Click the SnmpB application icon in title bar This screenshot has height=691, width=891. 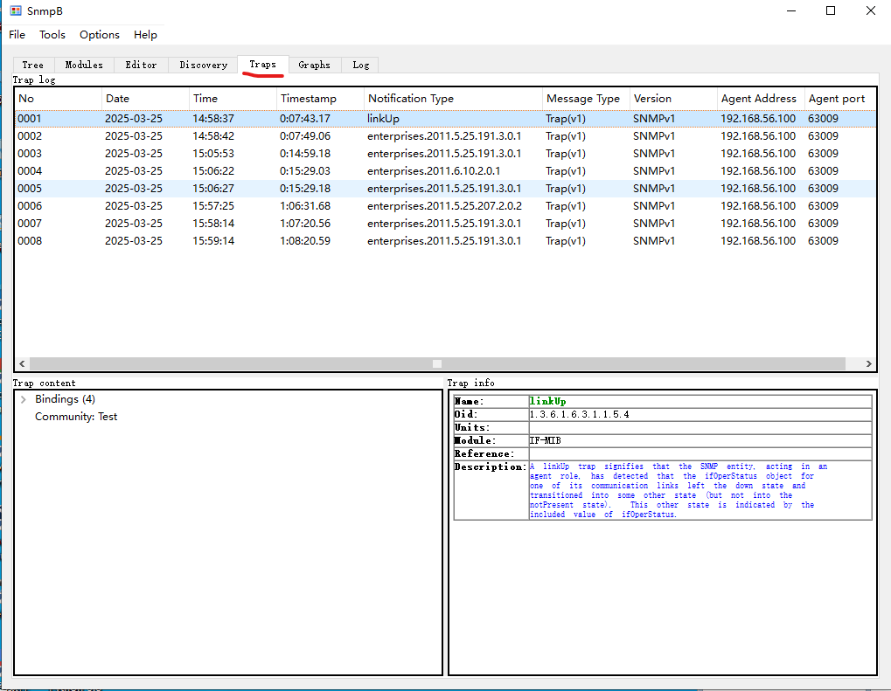[x=15, y=11]
